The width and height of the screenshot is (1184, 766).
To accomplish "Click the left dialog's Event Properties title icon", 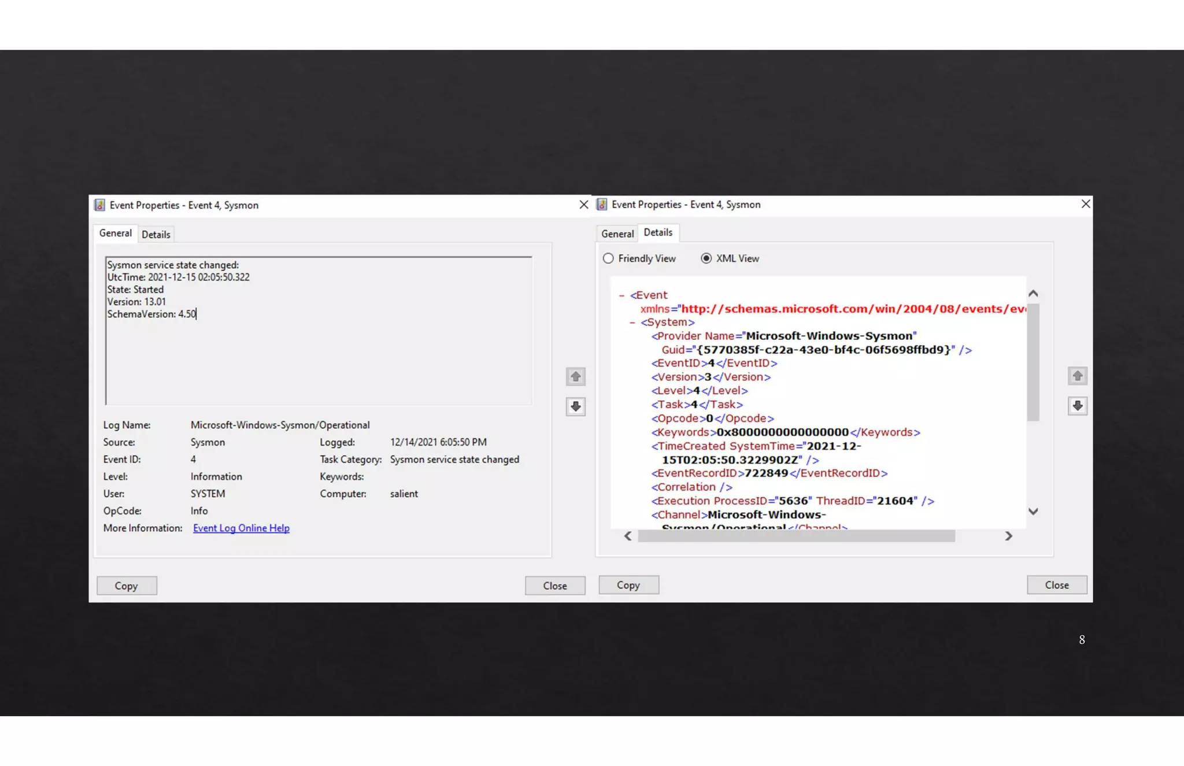I will [100, 205].
